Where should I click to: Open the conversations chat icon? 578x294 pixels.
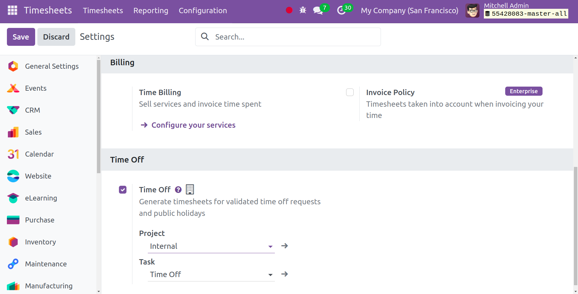pyautogui.click(x=318, y=11)
